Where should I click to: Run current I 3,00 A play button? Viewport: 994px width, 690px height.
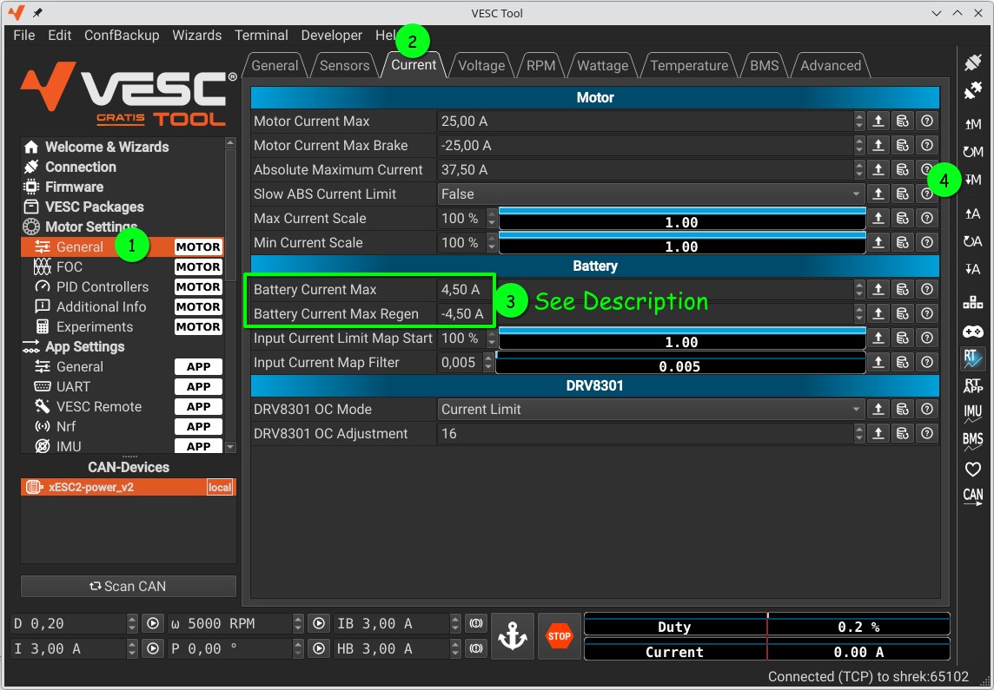(153, 649)
